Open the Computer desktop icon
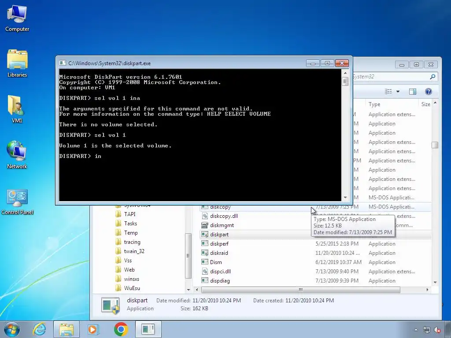451x338 pixels. pos(17,18)
